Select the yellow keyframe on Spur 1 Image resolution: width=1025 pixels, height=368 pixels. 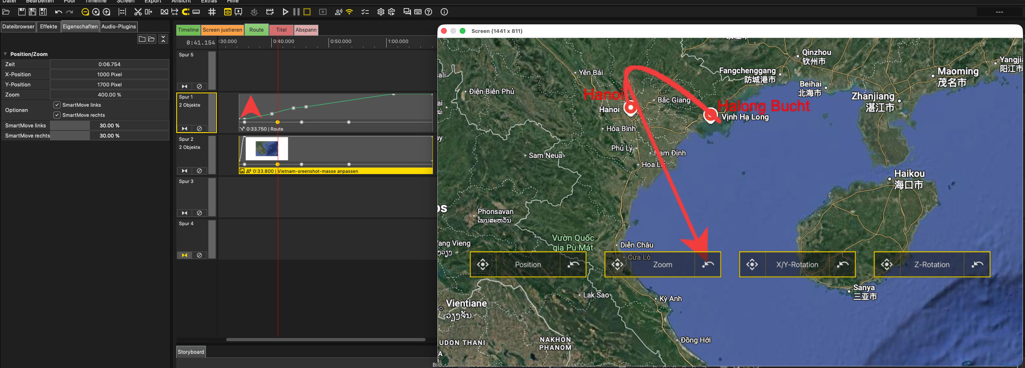tap(278, 122)
